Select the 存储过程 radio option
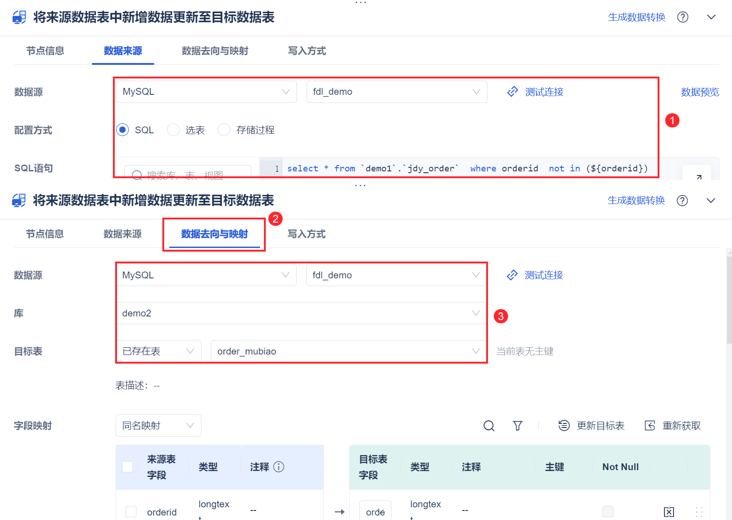 224,130
